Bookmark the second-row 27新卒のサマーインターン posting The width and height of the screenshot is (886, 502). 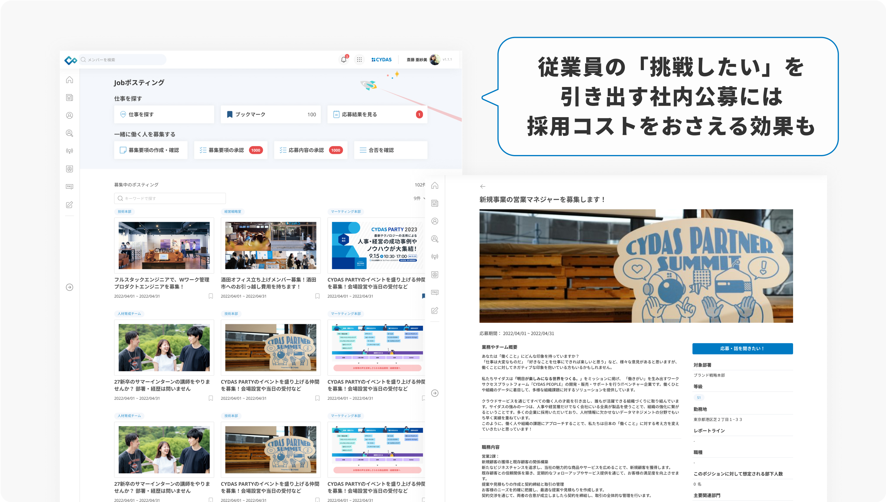(x=210, y=398)
